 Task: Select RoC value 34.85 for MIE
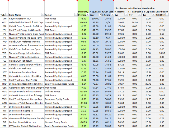pos(162,95)
